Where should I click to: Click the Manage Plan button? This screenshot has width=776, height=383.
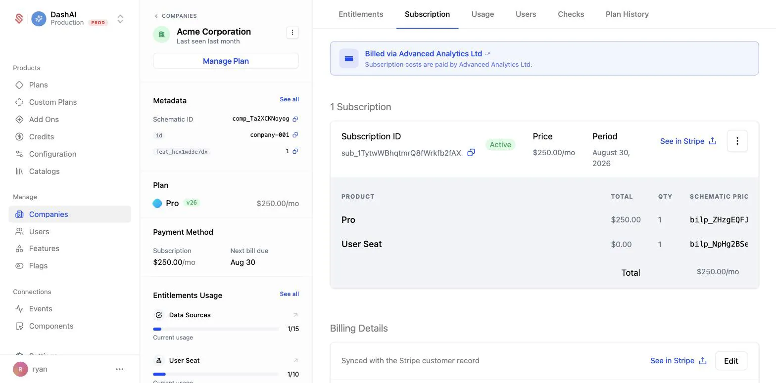point(226,61)
